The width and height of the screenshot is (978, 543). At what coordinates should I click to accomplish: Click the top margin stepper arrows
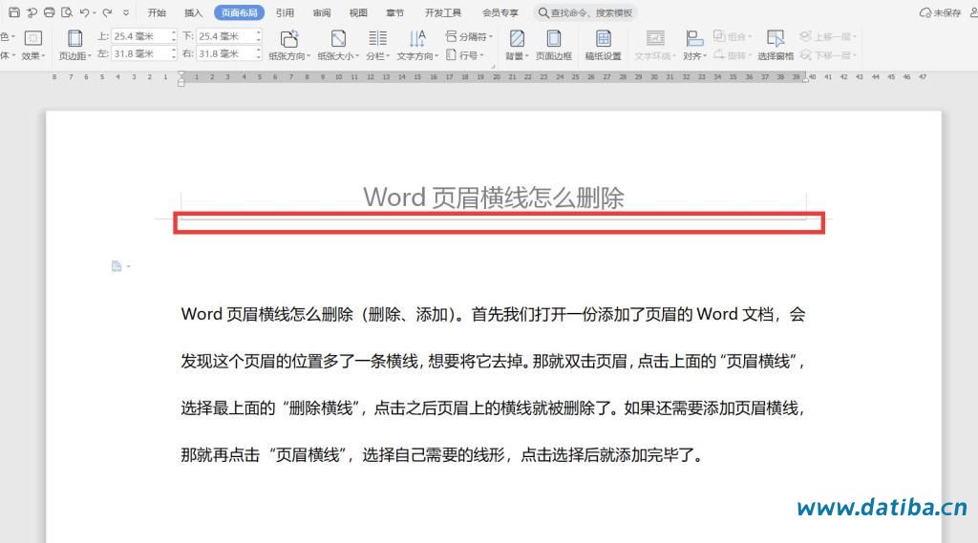(x=174, y=36)
